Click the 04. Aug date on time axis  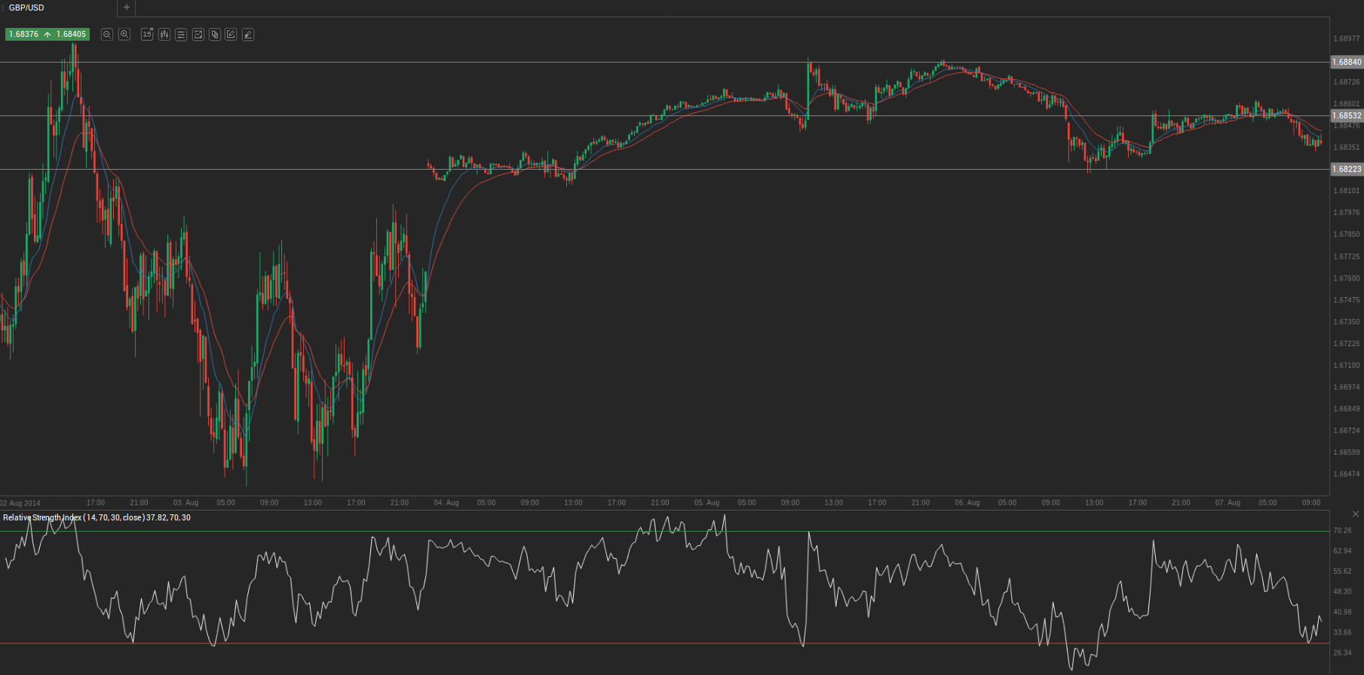coord(446,502)
